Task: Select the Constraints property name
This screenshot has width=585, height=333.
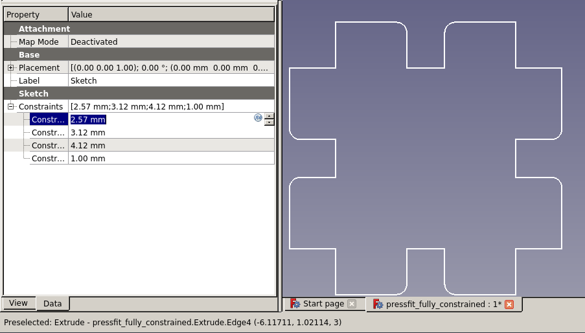Action: click(41, 107)
